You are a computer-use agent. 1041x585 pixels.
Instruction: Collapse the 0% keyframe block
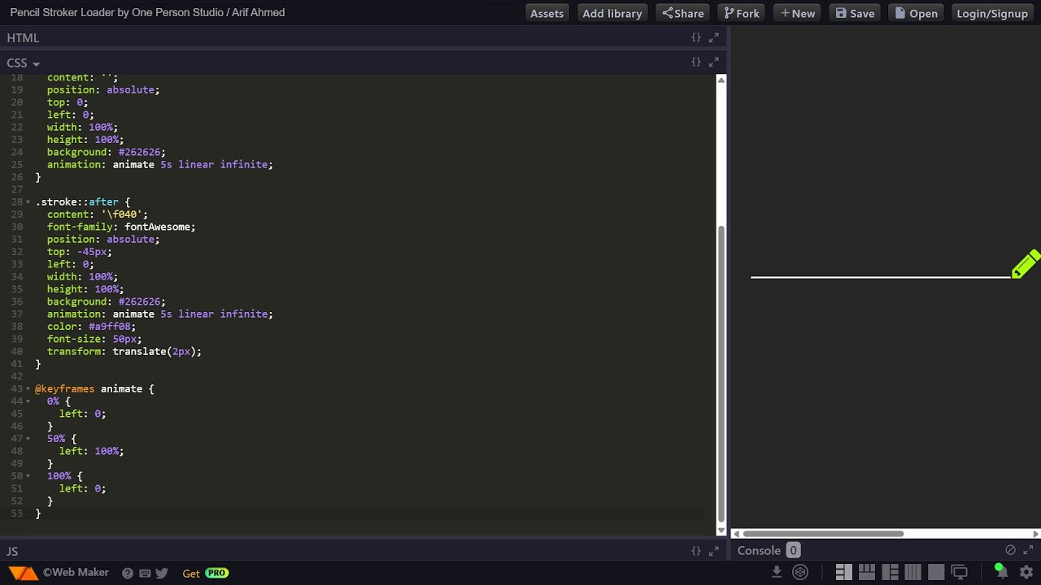pos(28,401)
